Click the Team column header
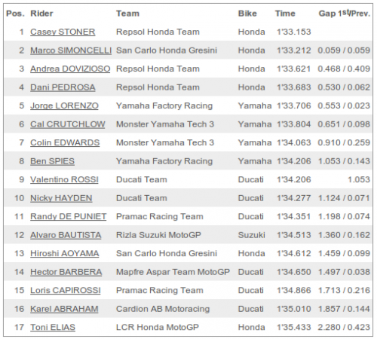 click(127, 14)
